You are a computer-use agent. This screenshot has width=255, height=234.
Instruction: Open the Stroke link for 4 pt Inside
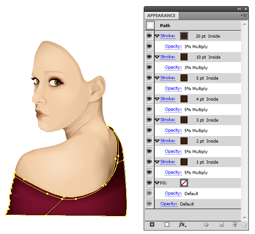click(168, 99)
